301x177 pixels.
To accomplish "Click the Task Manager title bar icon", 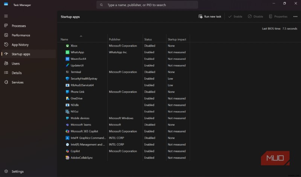I will coord(6,4).
